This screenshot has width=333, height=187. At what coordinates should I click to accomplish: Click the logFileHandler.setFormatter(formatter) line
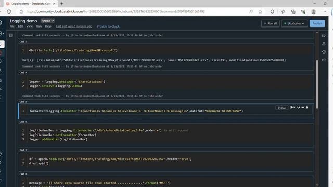click(62, 135)
